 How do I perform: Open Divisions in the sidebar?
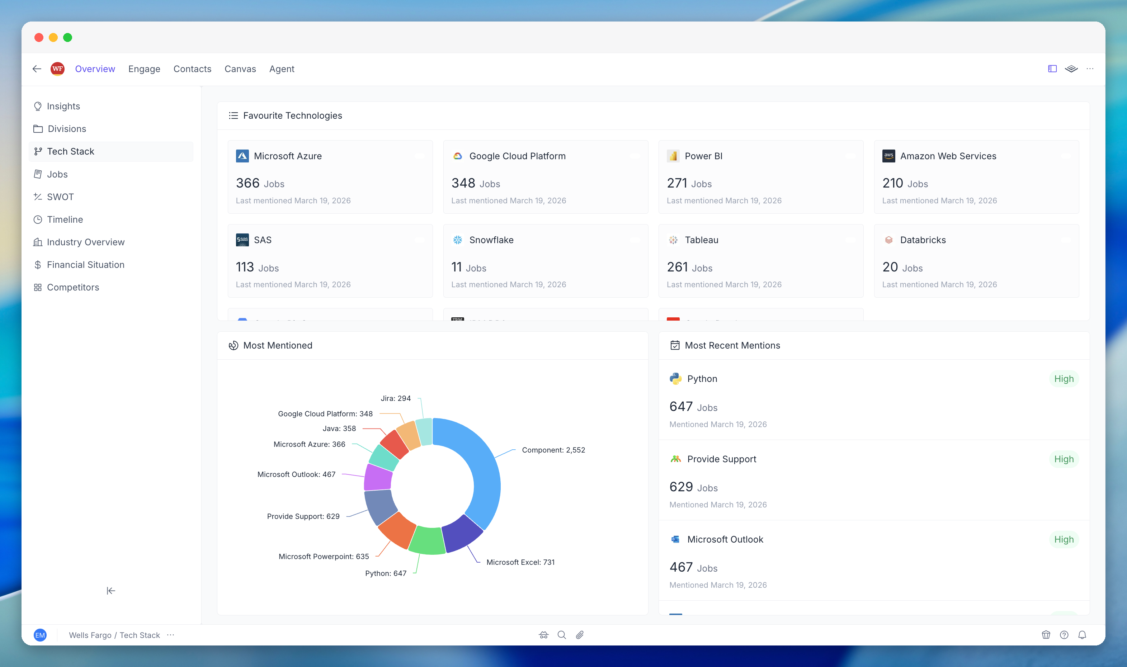(x=111, y=128)
